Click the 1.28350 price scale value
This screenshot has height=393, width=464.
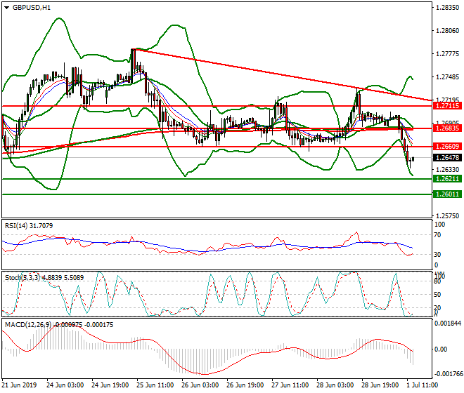pos(448,8)
